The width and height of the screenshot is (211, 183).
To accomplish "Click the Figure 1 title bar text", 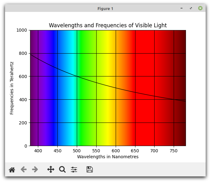I will point(105,8).
